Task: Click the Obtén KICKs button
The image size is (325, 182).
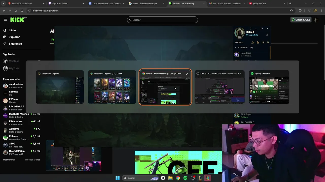Action: point(301,20)
